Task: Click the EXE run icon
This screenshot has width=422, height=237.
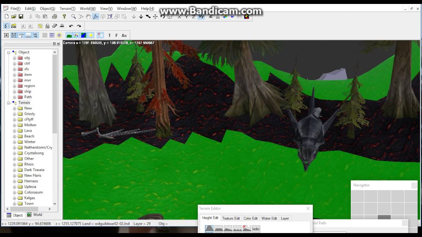Action: [x=14, y=26]
